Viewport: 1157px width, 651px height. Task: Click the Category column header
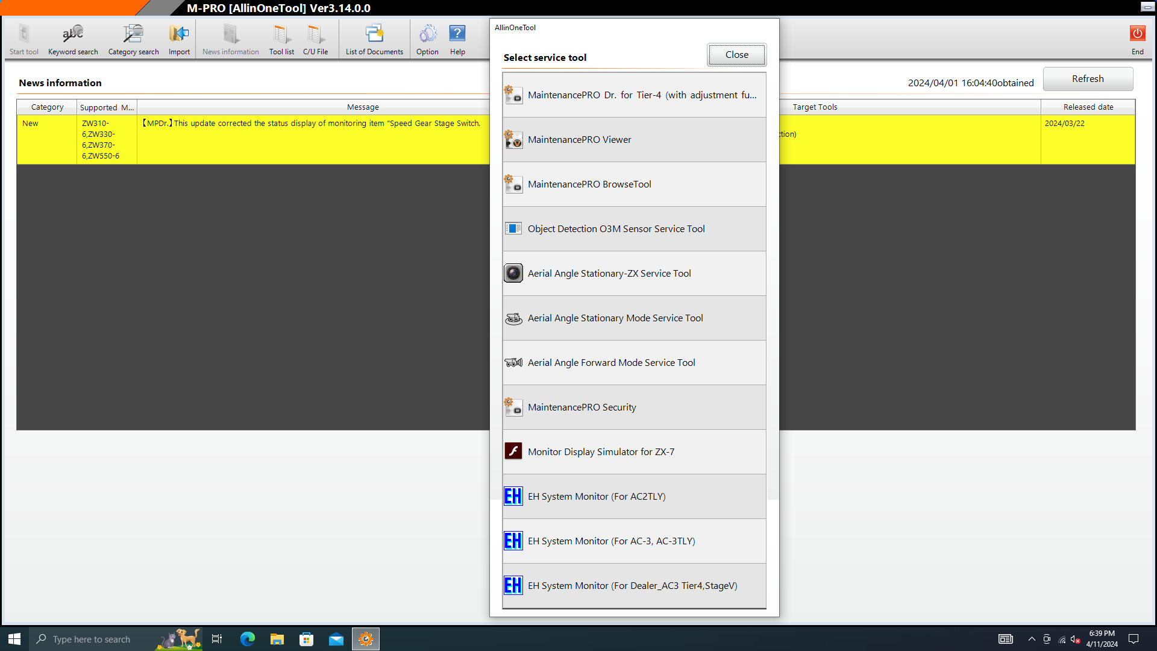47,107
